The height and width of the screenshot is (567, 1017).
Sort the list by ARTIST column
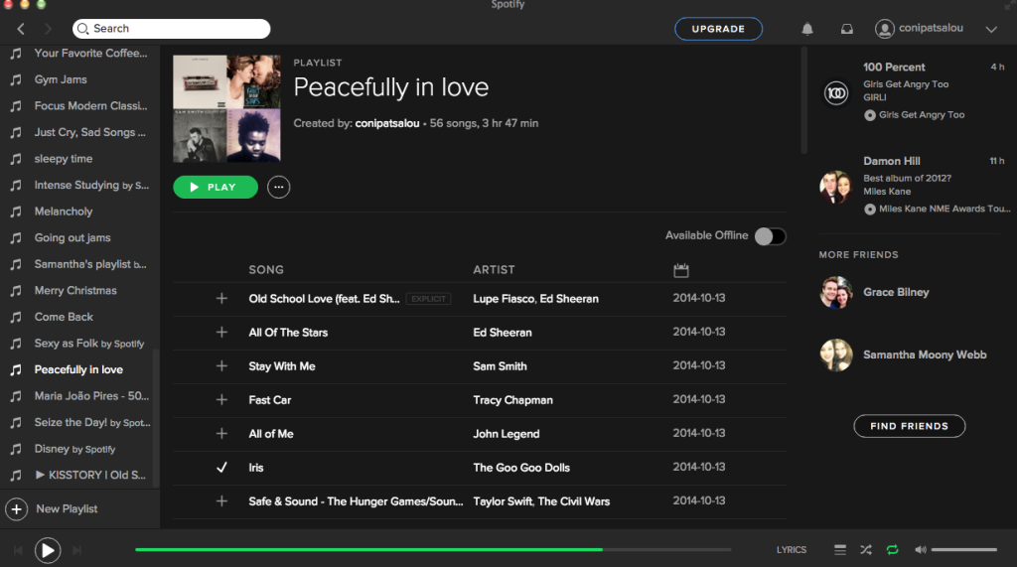[x=494, y=270]
